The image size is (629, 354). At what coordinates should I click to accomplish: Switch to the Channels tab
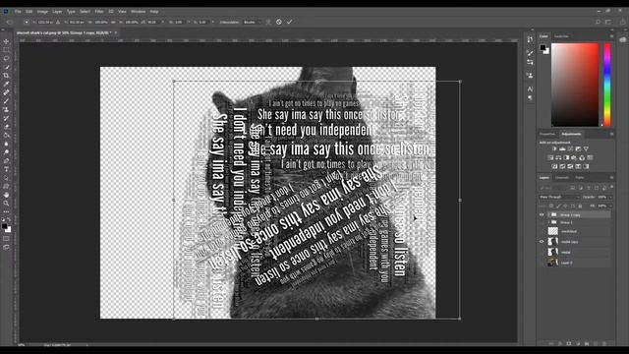pyautogui.click(x=562, y=177)
